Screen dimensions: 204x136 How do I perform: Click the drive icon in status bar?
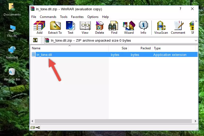tap(33, 128)
